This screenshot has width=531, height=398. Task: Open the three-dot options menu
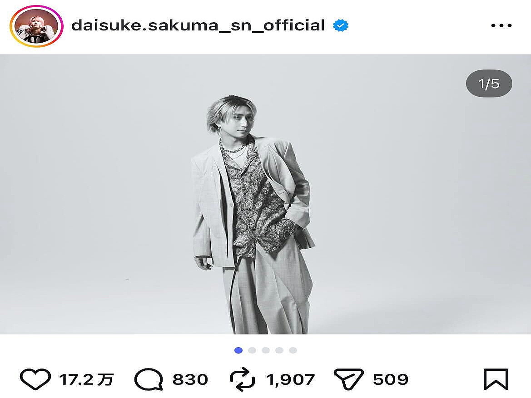coord(501,25)
